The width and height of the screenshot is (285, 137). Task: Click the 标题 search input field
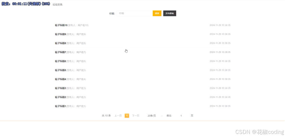click(x=134, y=13)
